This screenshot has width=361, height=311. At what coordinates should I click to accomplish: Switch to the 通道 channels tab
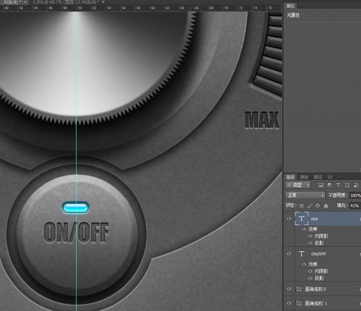[304, 177]
